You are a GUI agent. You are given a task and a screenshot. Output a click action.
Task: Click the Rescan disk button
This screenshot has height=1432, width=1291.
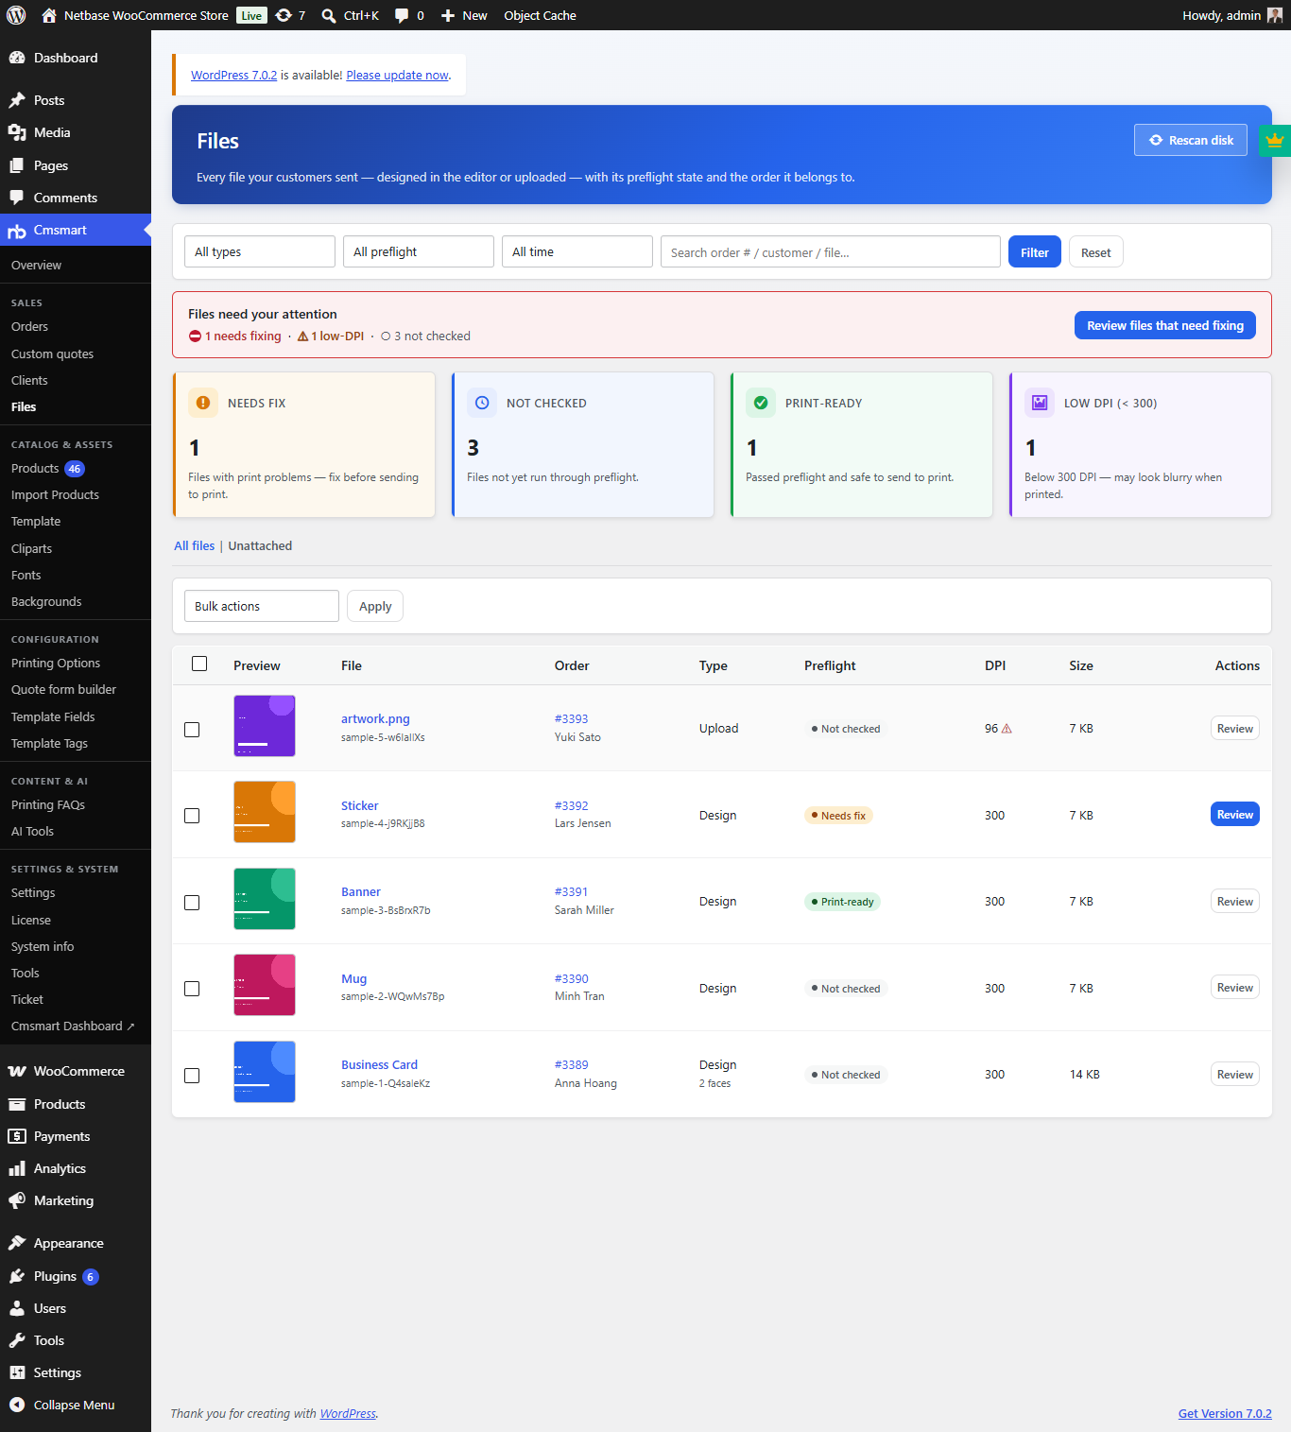point(1191,140)
